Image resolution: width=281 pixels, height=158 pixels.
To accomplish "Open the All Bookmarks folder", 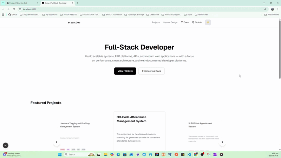I will tap(272, 15).
